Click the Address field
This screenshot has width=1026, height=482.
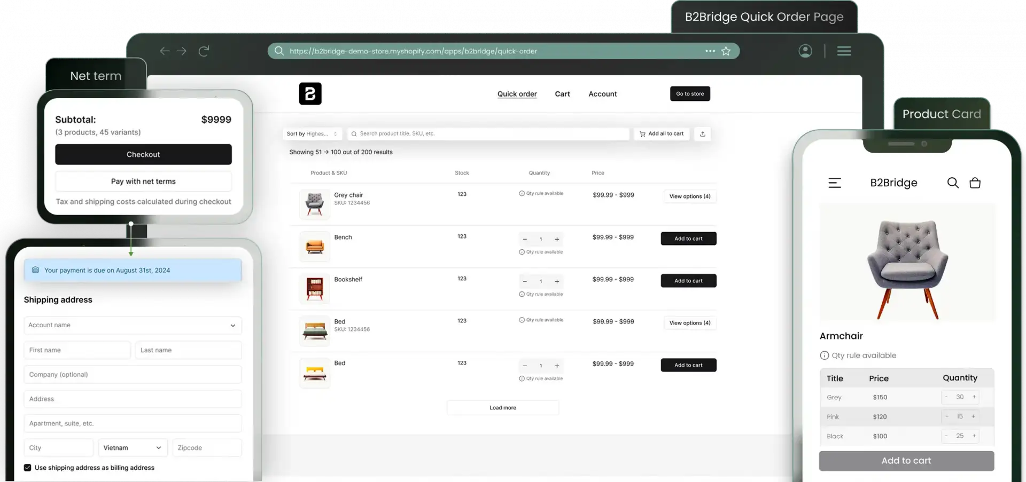coord(133,399)
